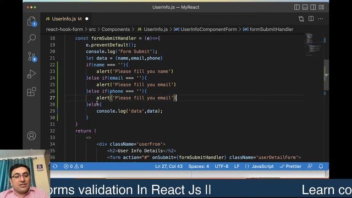Click div className='userFrom' line

(131, 144)
